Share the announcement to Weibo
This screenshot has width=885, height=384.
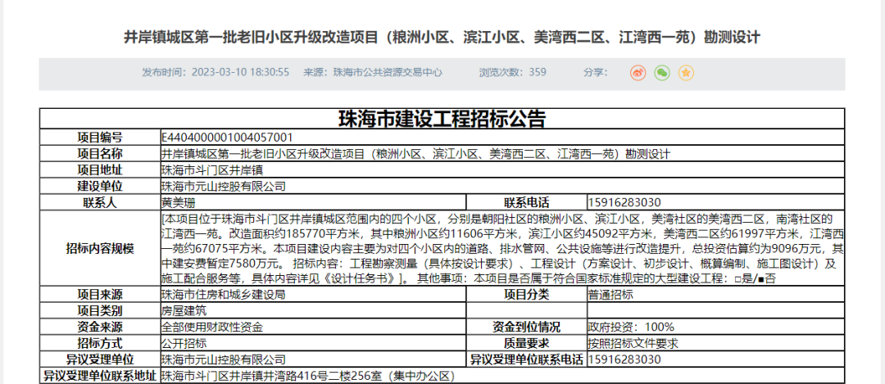coord(638,73)
